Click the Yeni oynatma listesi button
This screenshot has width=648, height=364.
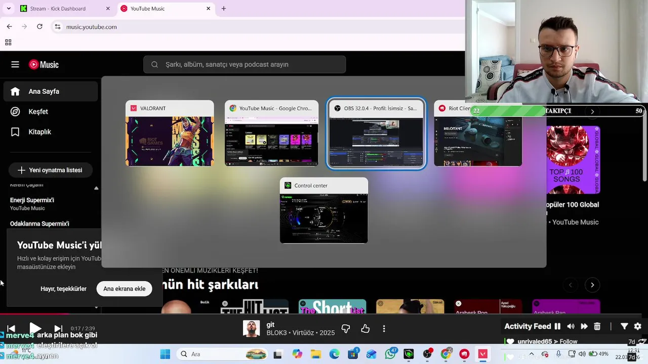(50, 170)
